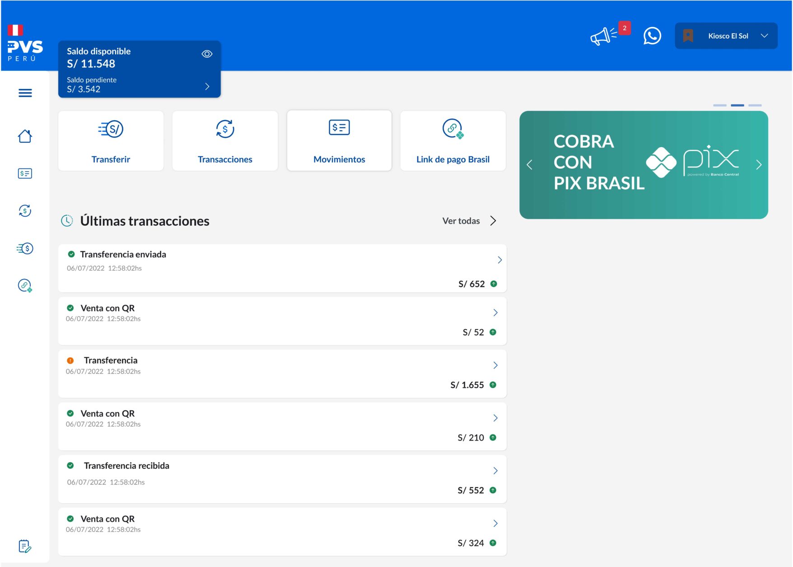This screenshot has height=567, width=793.
Task: Go to previous banner with left arrow
Action: pyautogui.click(x=530, y=165)
